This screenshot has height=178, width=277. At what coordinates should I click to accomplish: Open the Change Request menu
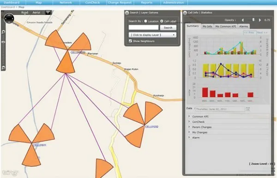coord(120,3)
